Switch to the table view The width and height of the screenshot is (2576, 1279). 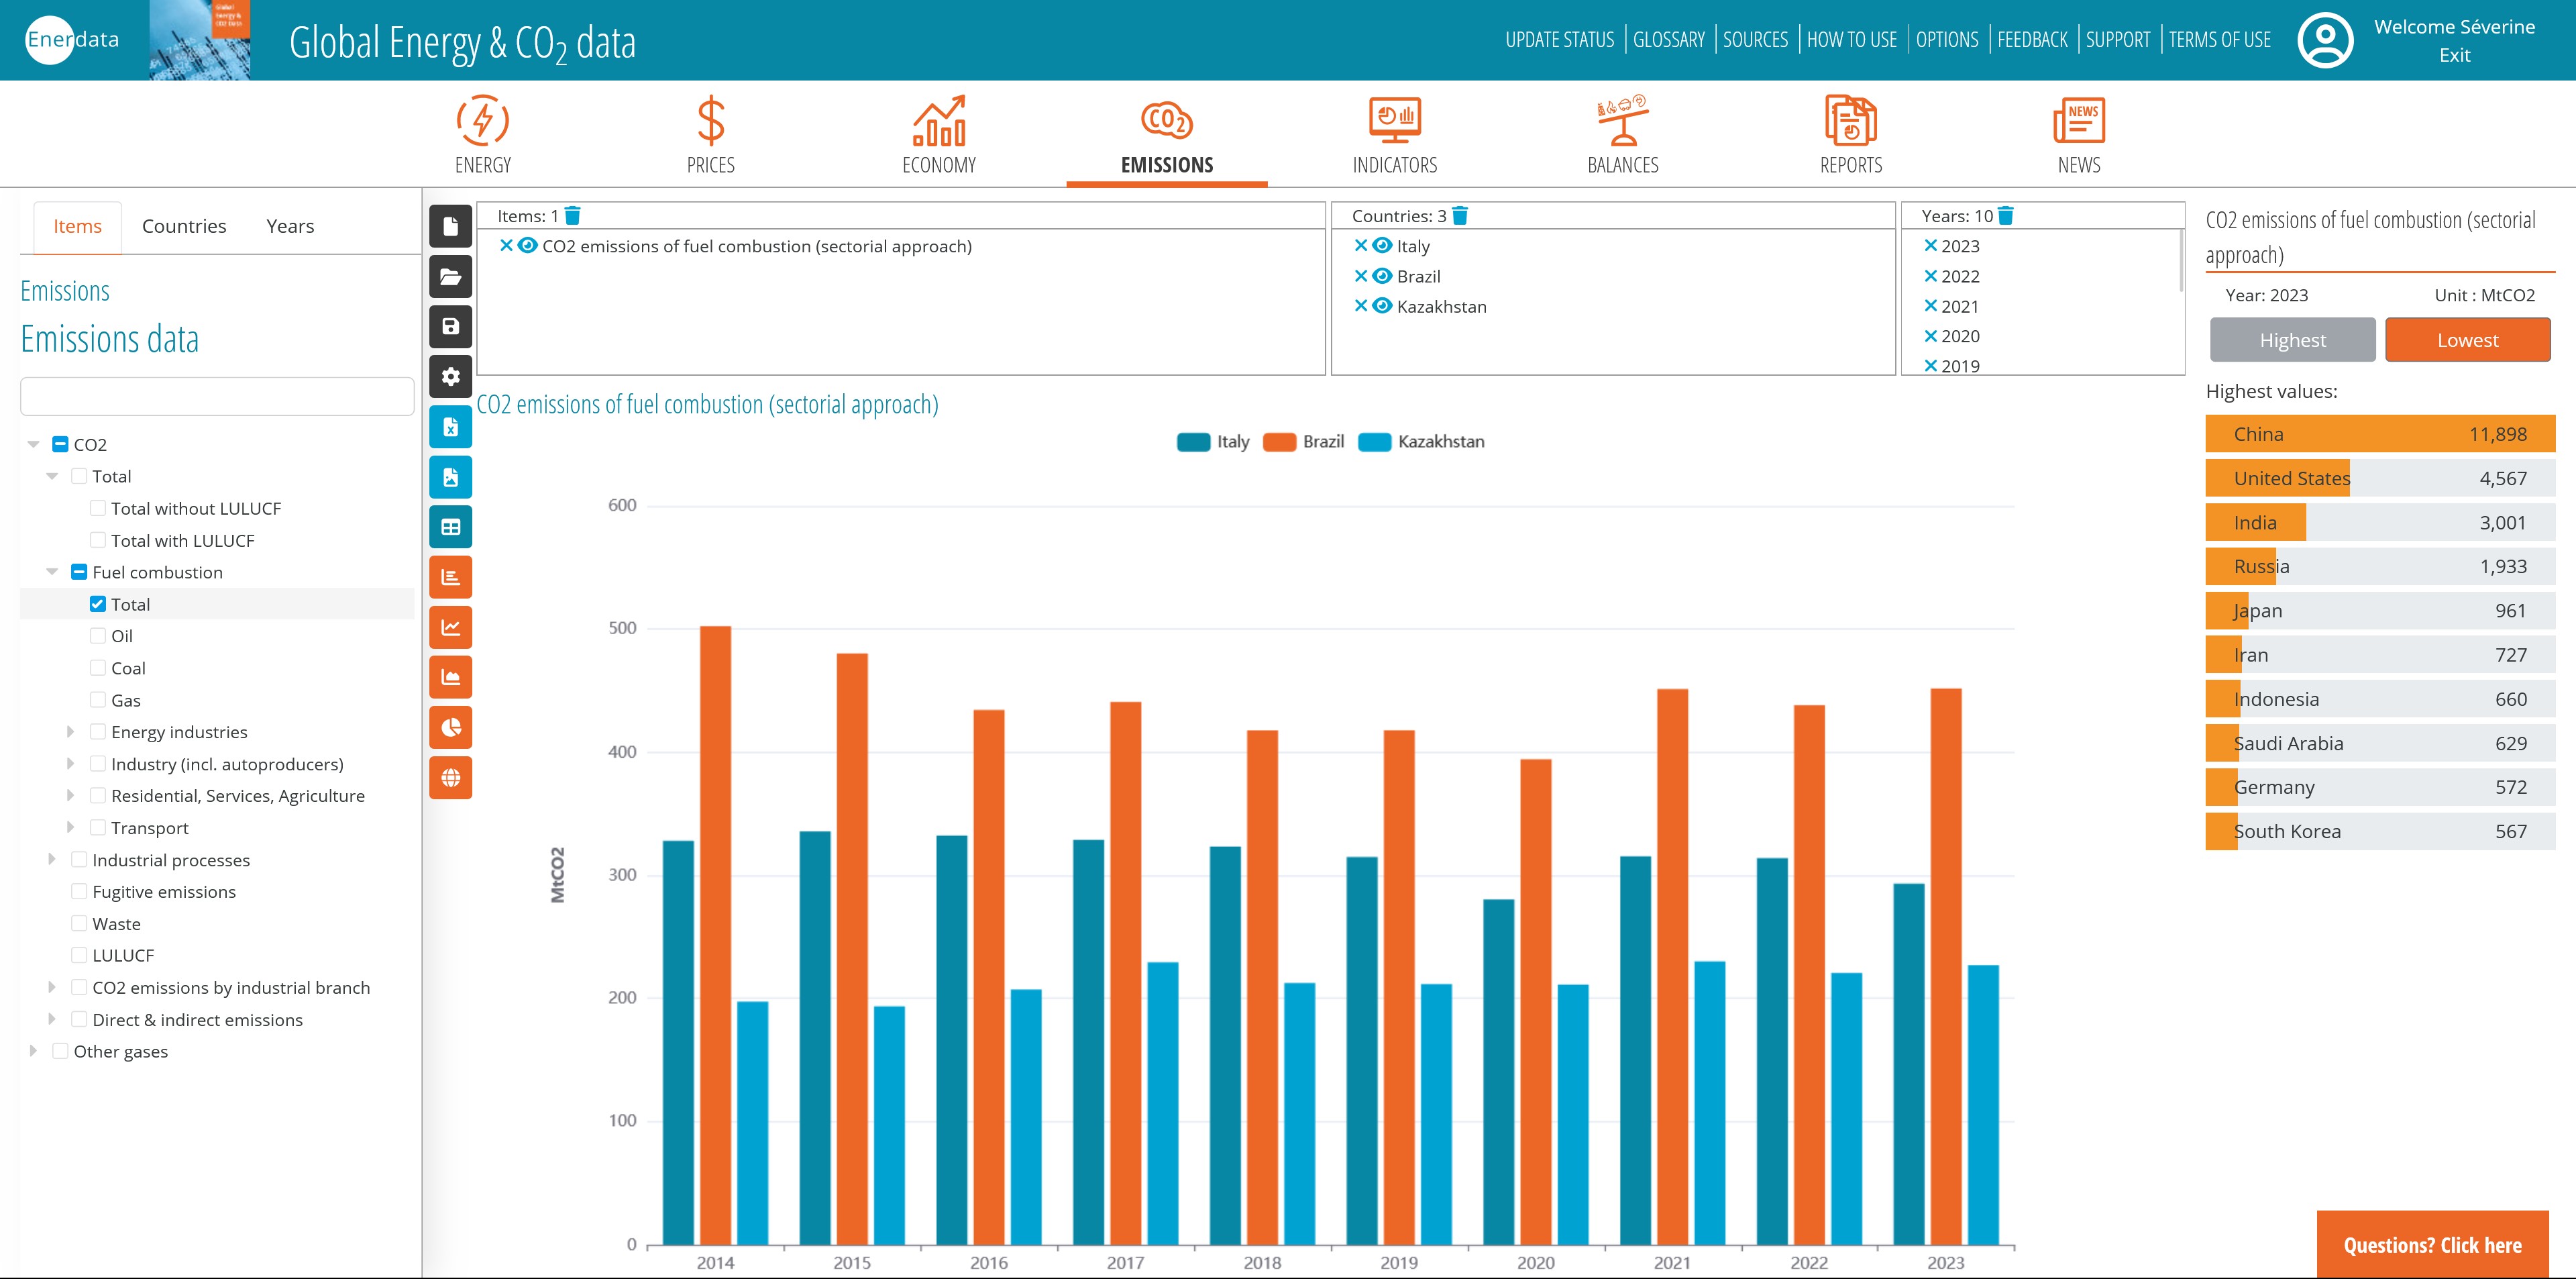[x=450, y=527]
